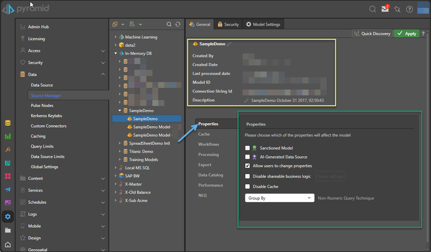Tick Disable shareable business logic checkbox

(x=247, y=176)
